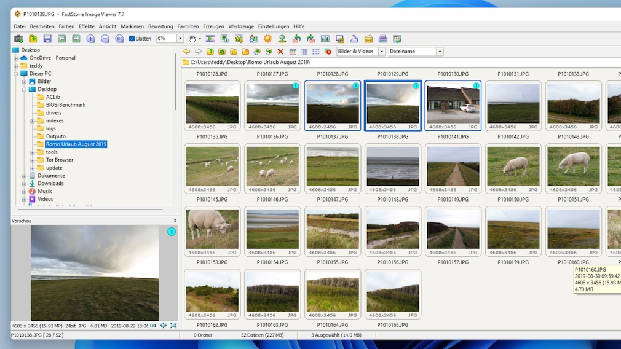The image size is (621, 349).
Task: Click the Save floppy disk icon
Action: [47, 39]
